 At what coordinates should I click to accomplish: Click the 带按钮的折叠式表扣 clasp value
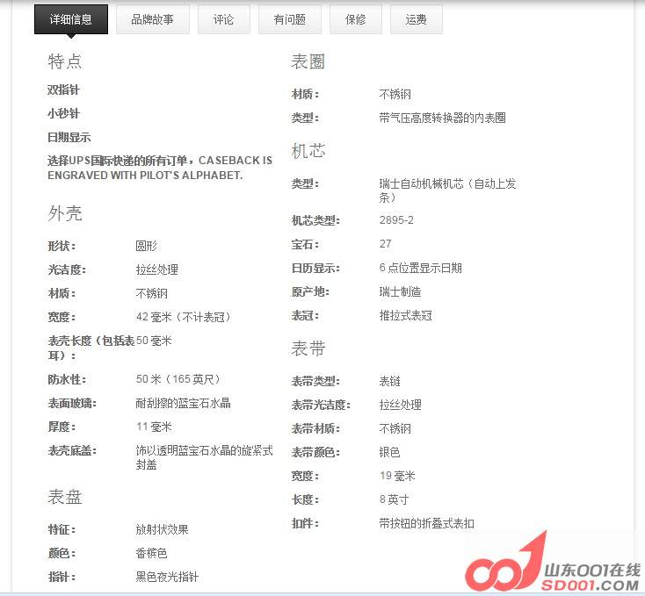pos(426,523)
